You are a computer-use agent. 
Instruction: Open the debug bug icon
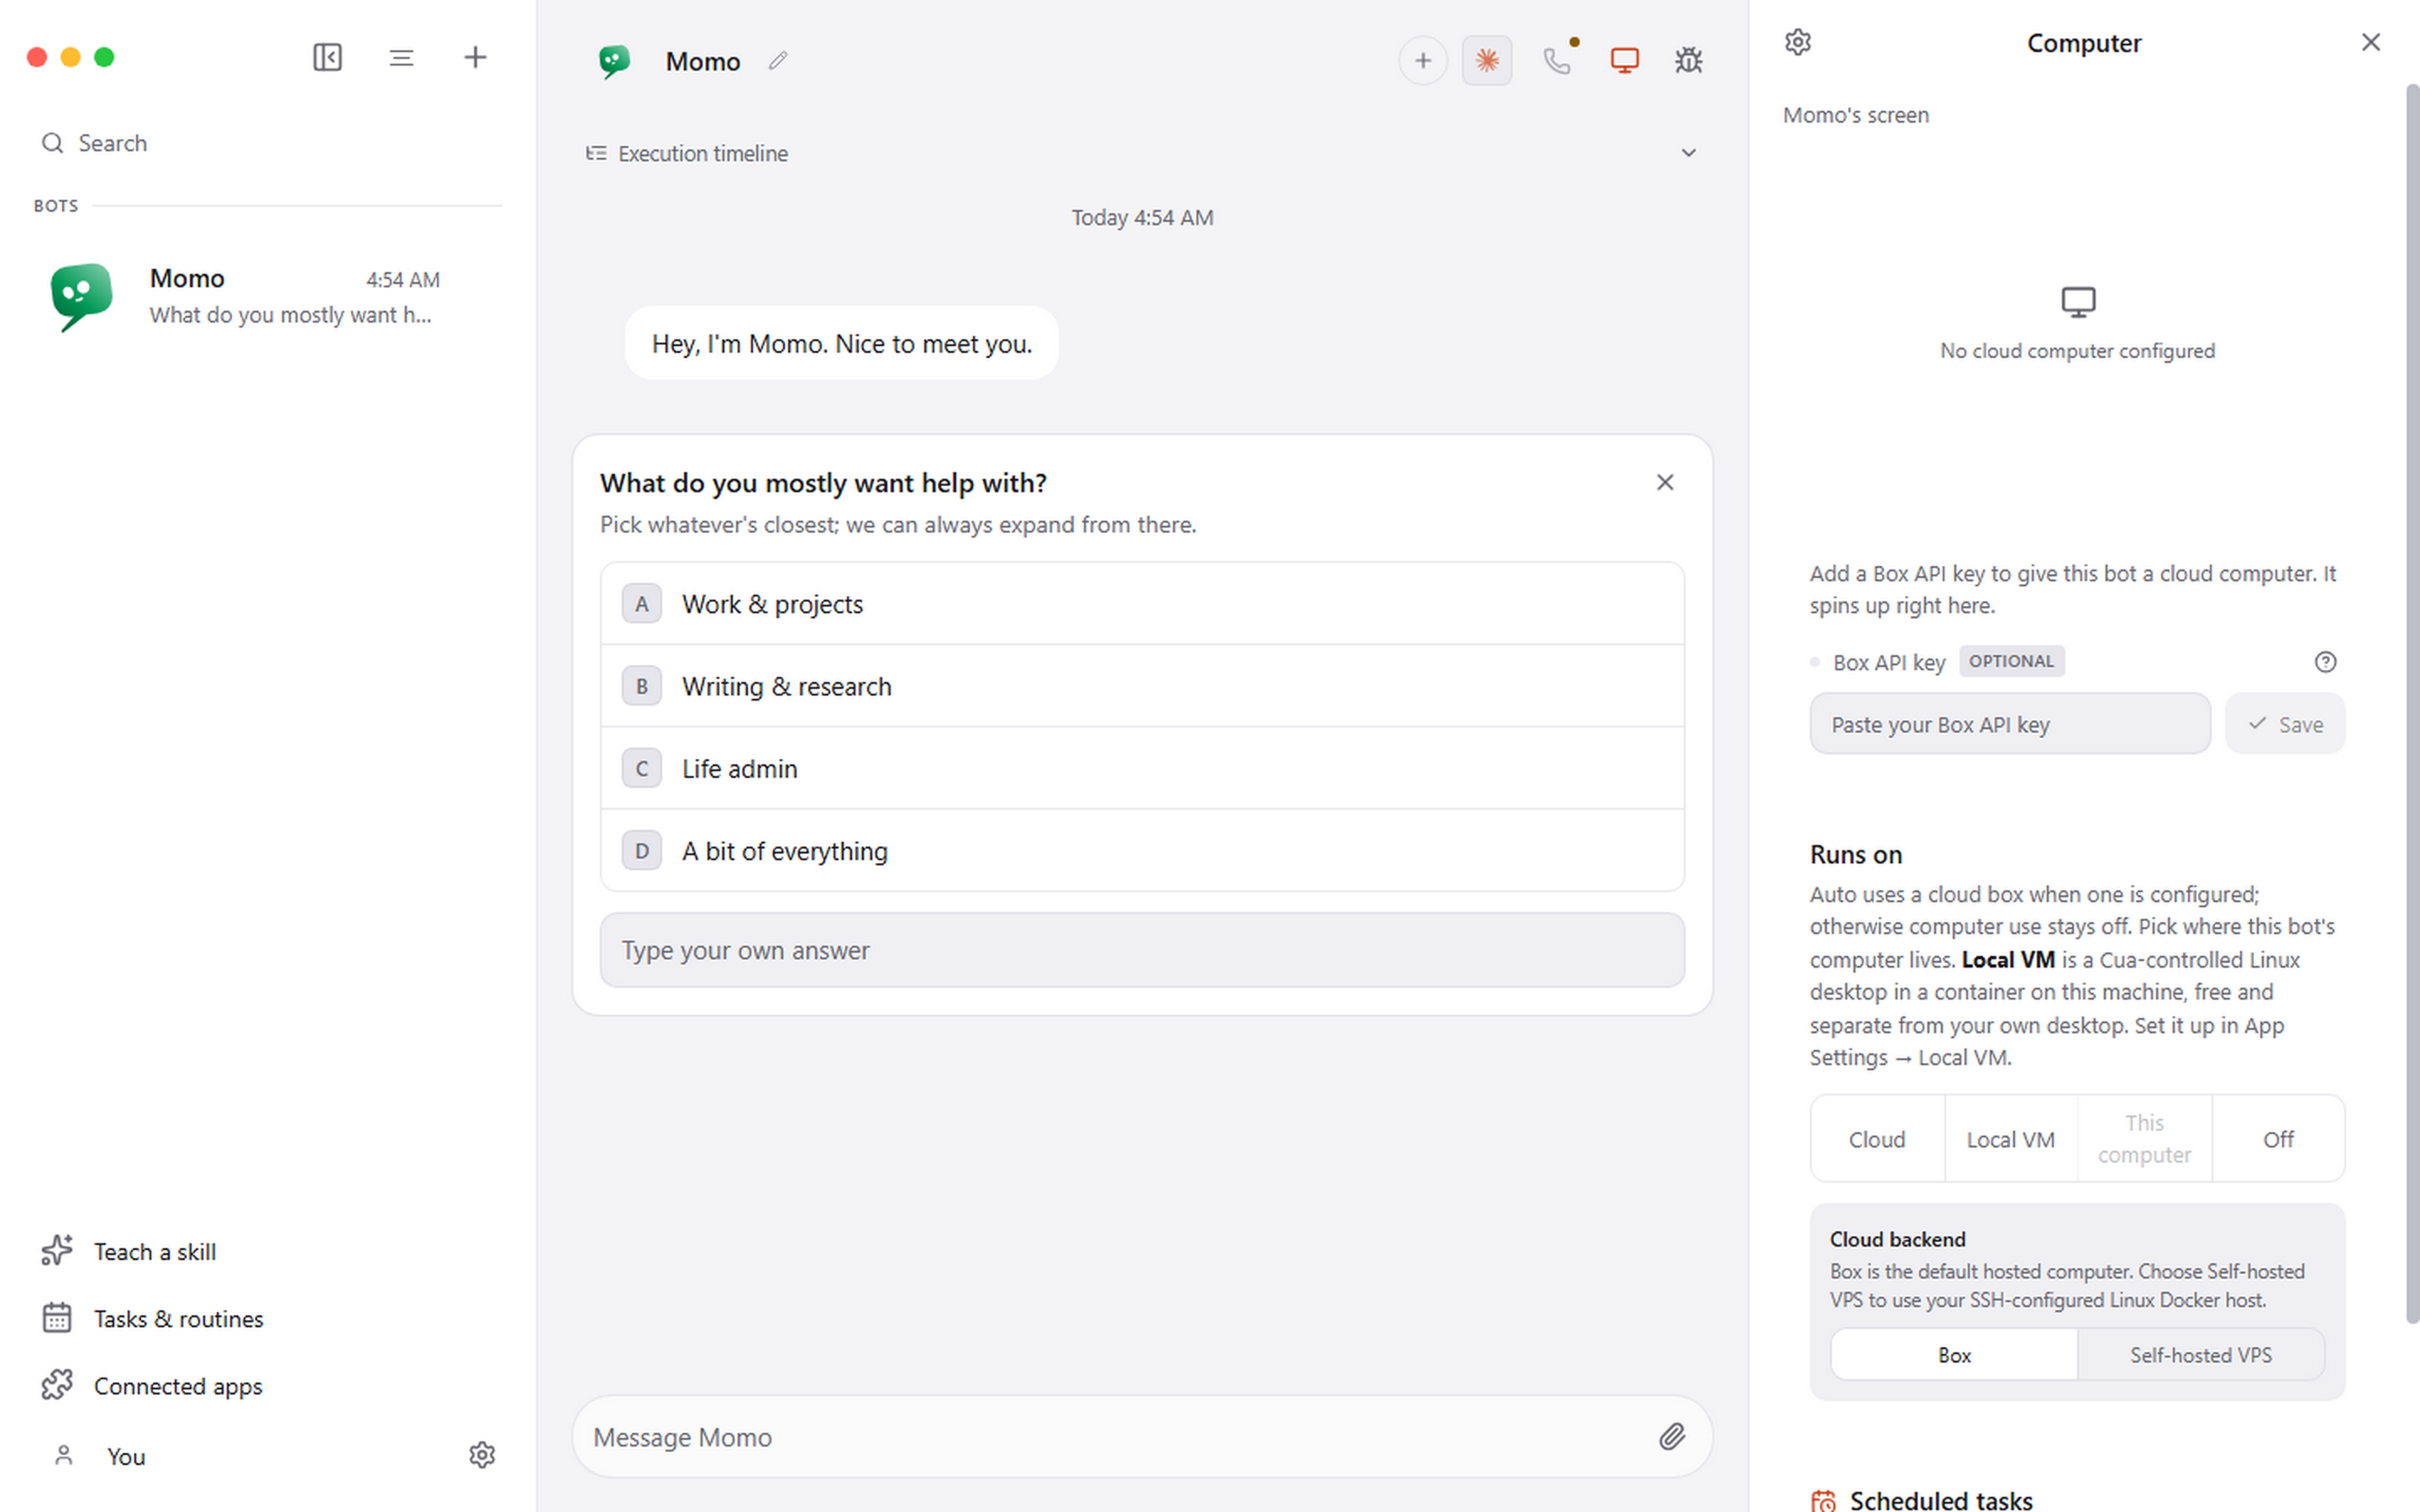pyautogui.click(x=1688, y=61)
